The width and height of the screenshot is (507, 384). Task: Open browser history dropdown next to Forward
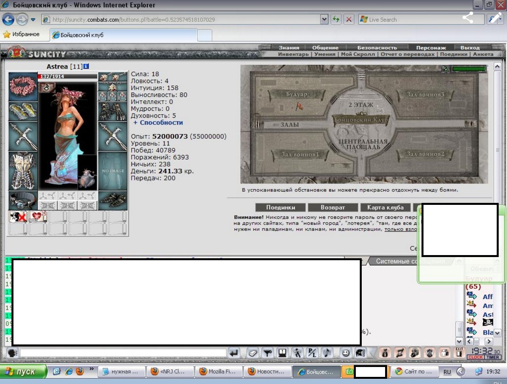coord(33,19)
